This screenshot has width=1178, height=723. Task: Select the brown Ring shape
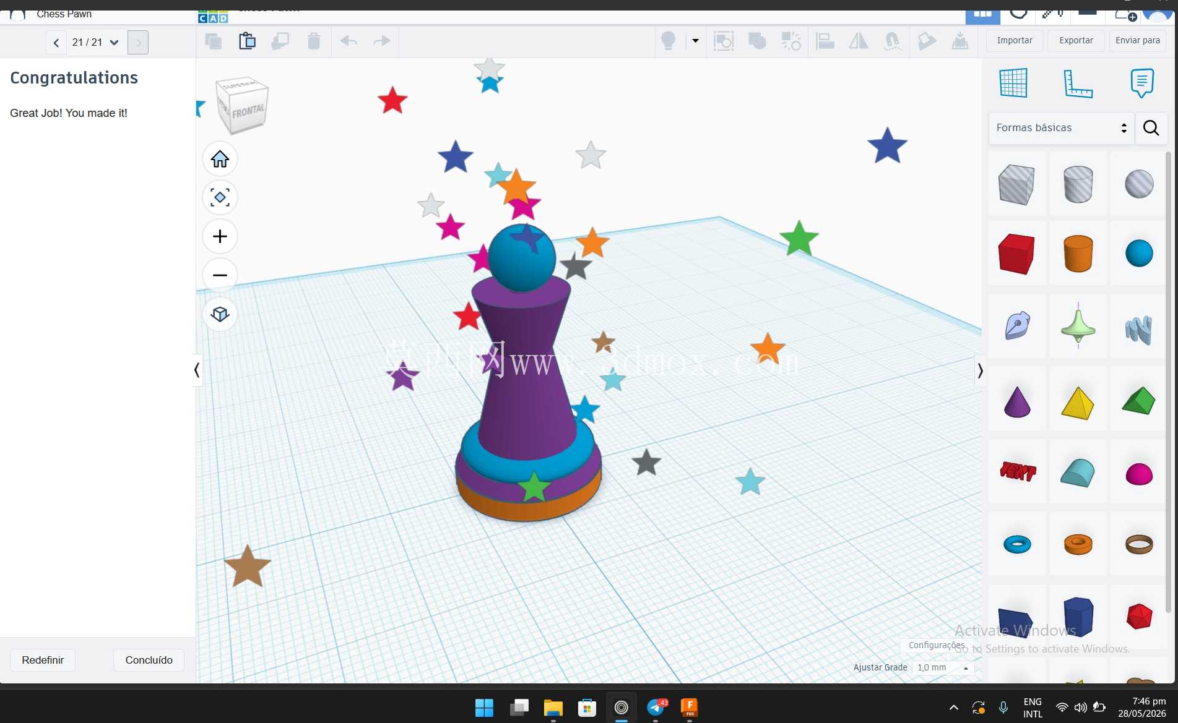(1139, 544)
